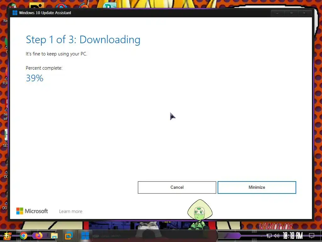Click the Windows 10 Update Assistant title text
The width and height of the screenshot is (322, 242).
pyautogui.click(x=45, y=13)
